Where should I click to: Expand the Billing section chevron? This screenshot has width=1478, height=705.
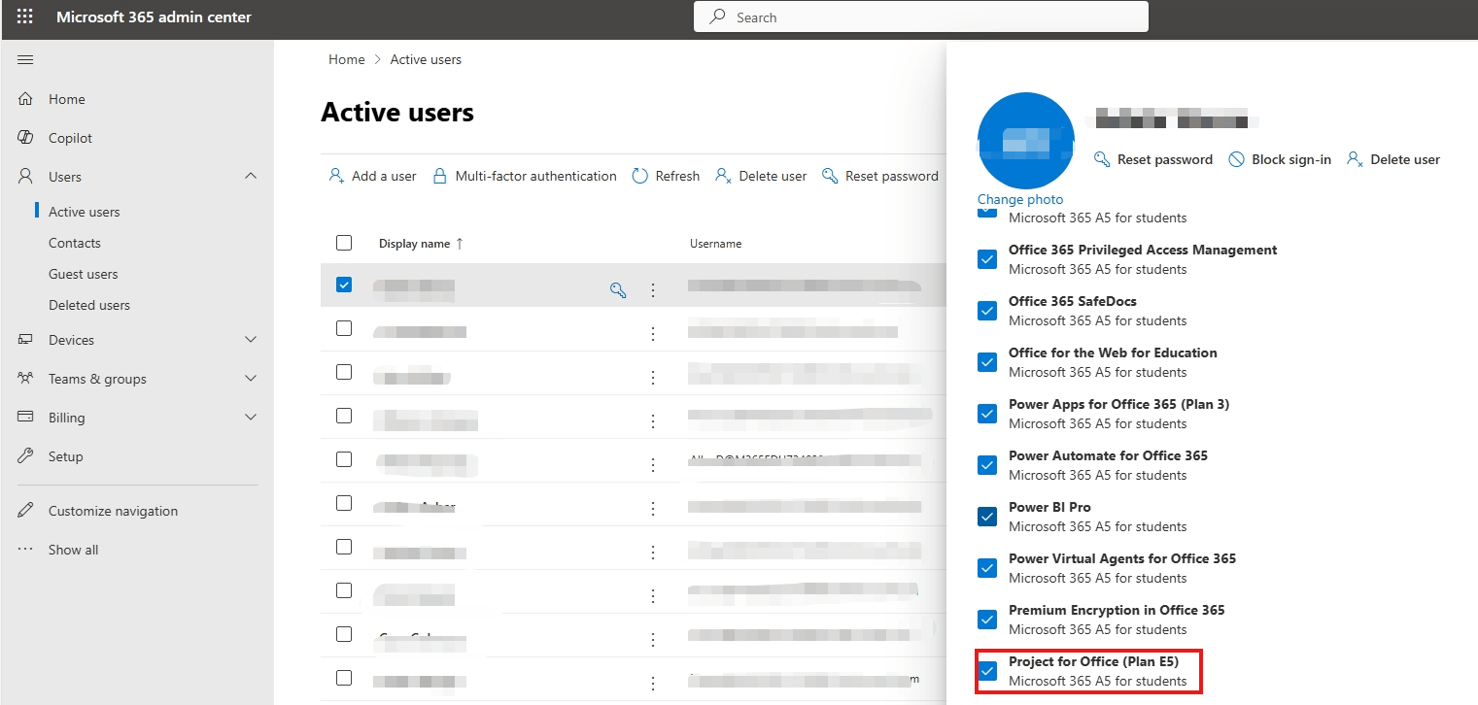tap(251, 418)
